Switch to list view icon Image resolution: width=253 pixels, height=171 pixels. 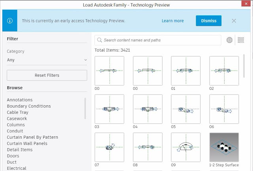click(241, 40)
